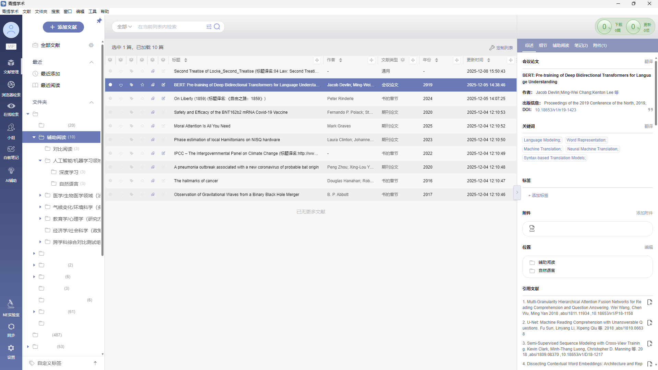Screen dimensions: 658x370
Task: Open the 浏览器检索 sidebar icon
Action: coord(11,85)
